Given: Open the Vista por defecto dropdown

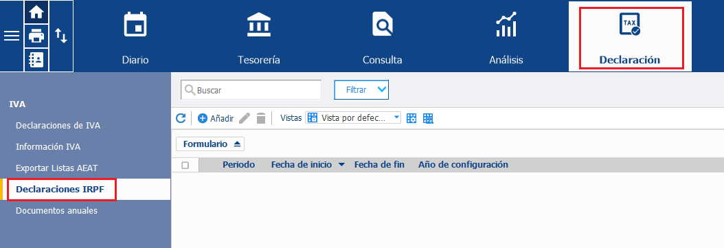Looking at the screenshot, I should [x=353, y=117].
